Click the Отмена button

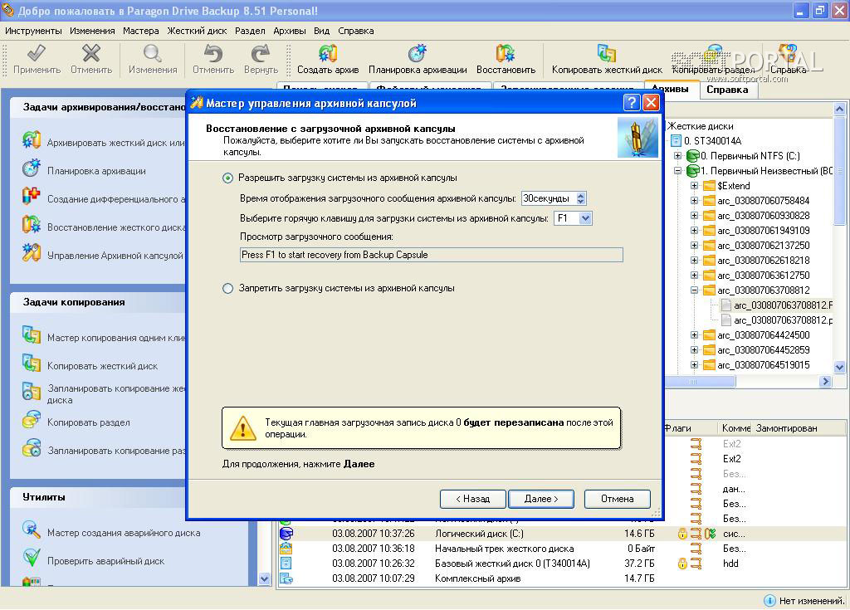tap(617, 499)
